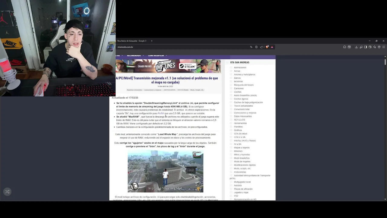This screenshot has height=218, width=387.
Task: Open the Coches category
Action: pos(238,92)
